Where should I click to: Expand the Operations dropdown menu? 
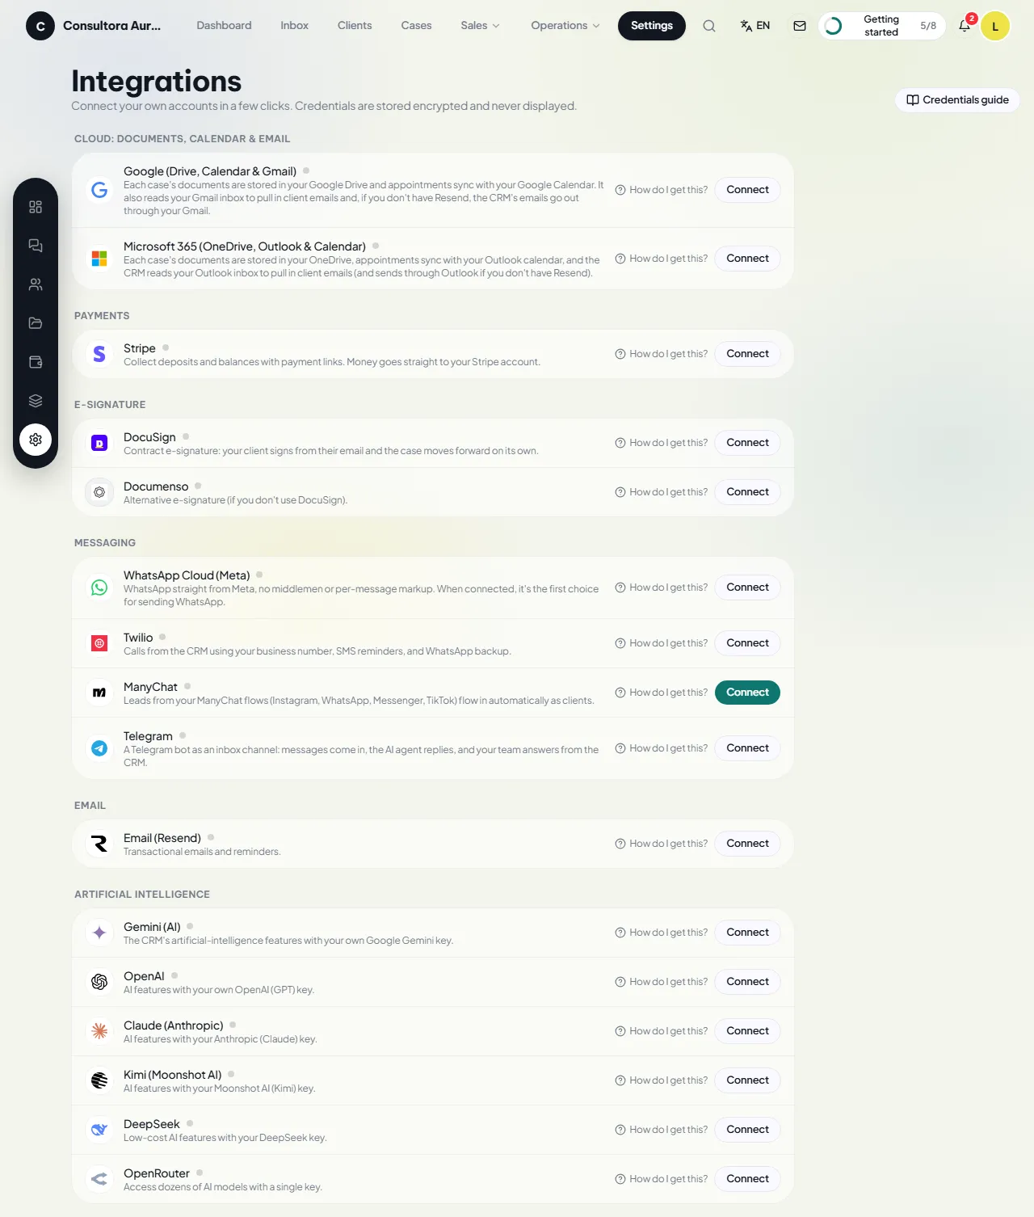coord(565,26)
